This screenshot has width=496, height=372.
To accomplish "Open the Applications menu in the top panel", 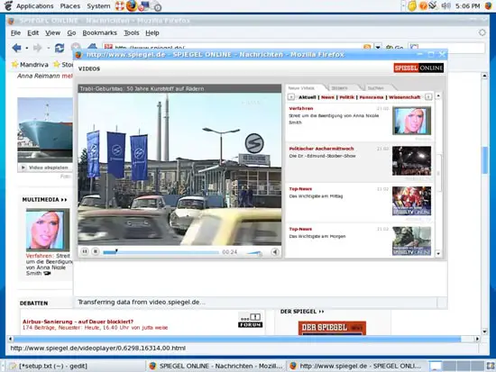I will [x=35, y=6].
